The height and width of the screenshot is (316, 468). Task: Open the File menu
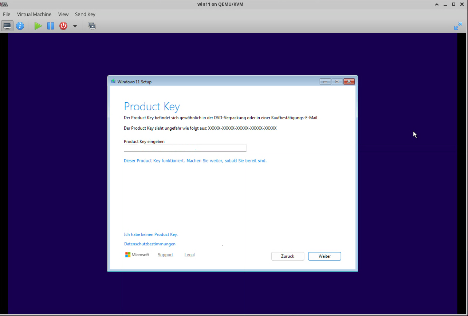(7, 14)
